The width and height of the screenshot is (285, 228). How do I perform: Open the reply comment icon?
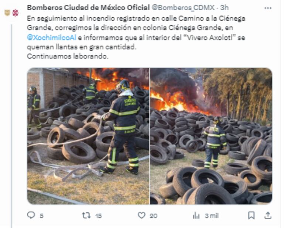click(31, 215)
